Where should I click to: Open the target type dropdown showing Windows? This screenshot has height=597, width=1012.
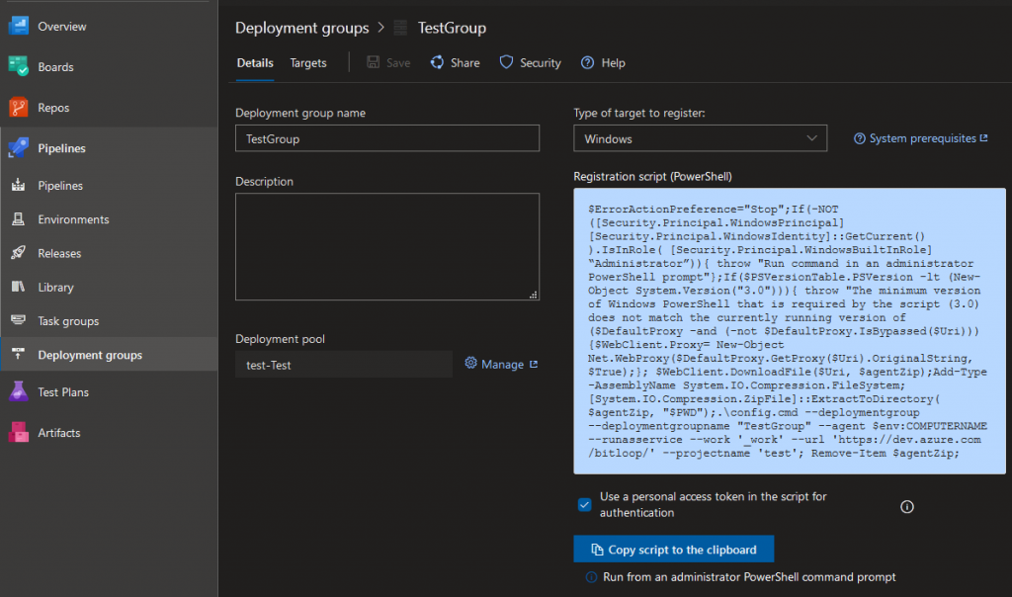700,138
